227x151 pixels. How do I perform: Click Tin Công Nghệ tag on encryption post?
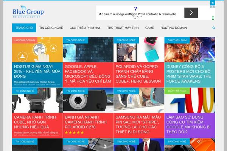point(75,40)
